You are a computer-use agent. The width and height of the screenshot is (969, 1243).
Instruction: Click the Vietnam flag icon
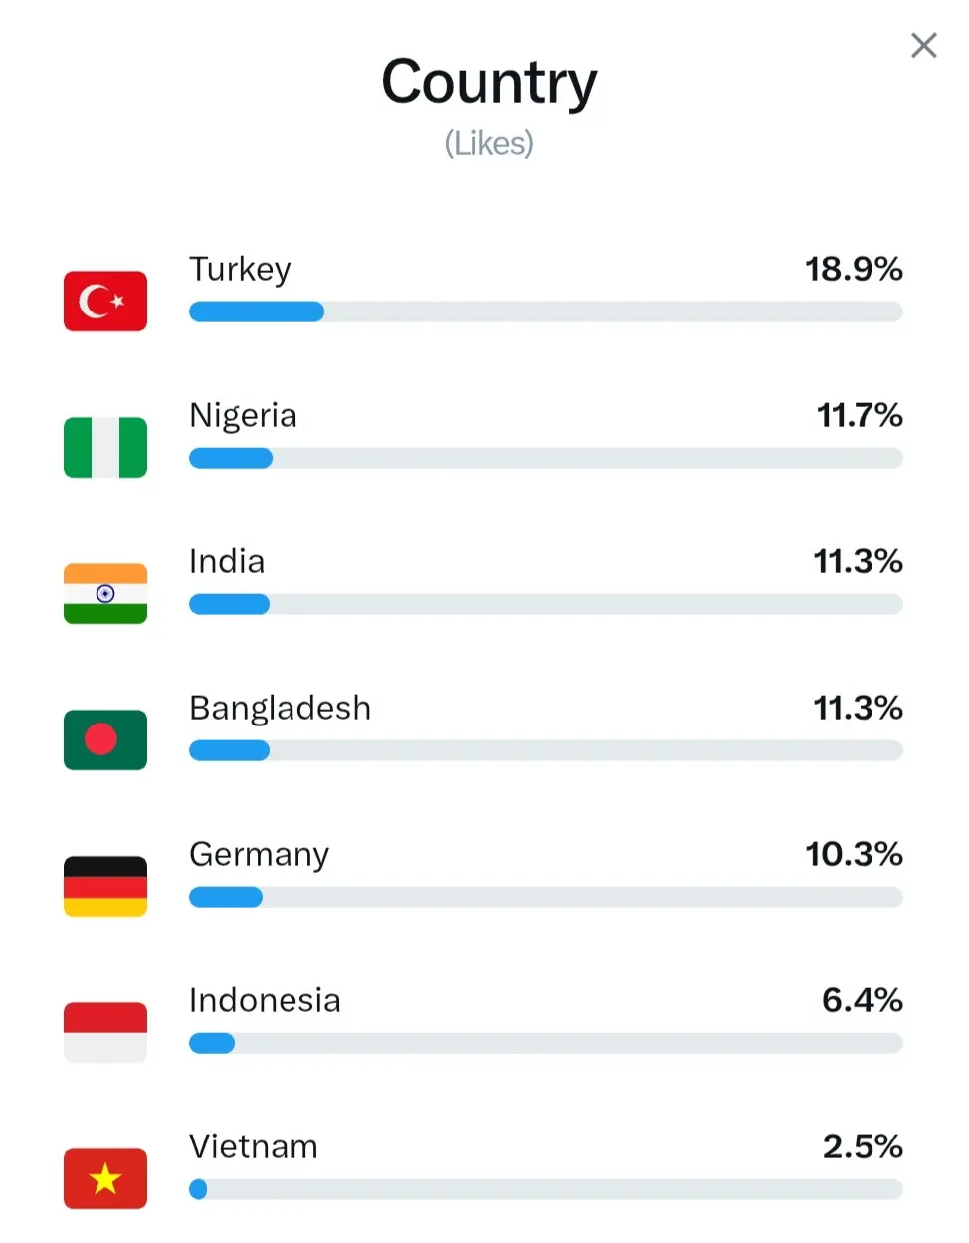coord(105,1178)
